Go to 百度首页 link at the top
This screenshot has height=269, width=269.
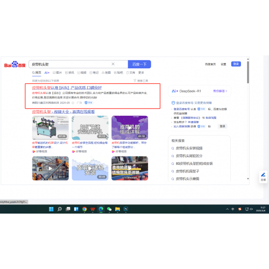(x=210, y=64)
